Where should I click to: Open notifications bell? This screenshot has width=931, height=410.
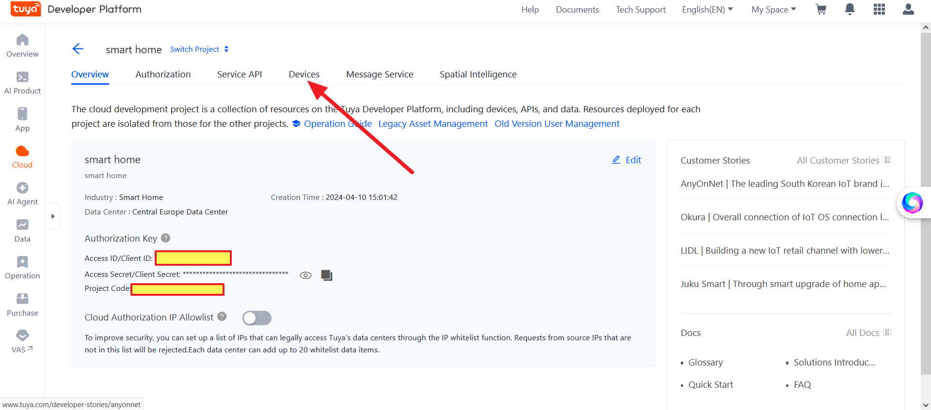tap(850, 9)
